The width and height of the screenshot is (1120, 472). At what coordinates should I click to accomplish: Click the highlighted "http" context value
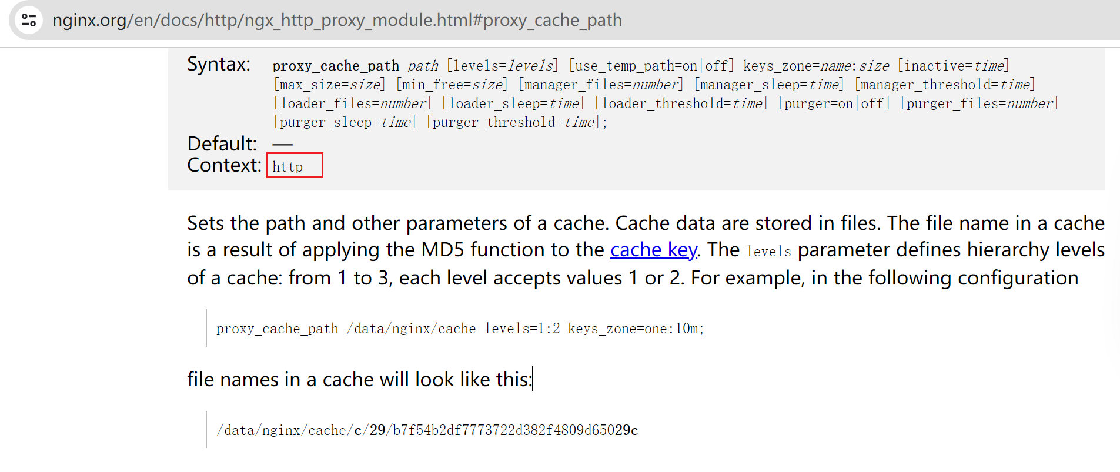pos(287,167)
